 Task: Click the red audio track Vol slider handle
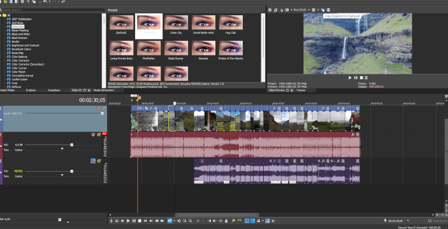point(72,145)
